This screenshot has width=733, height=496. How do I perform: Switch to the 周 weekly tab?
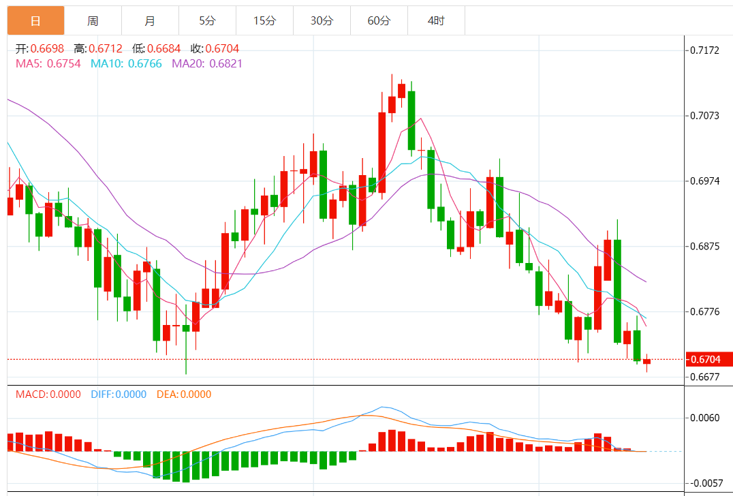93,20
